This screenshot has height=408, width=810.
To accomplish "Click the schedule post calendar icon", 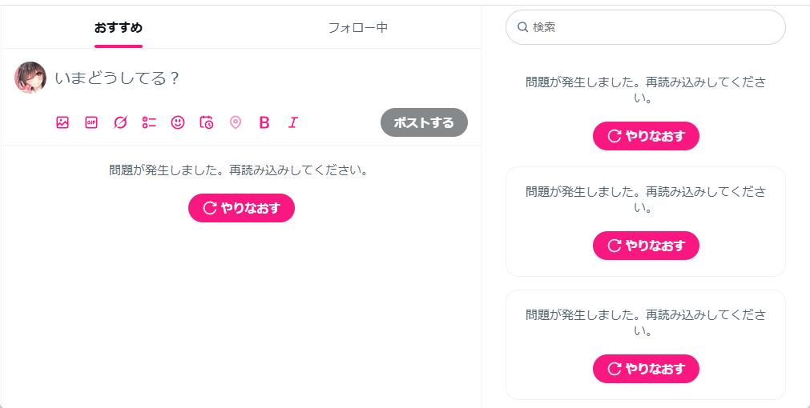I will (x=207, y=122).
